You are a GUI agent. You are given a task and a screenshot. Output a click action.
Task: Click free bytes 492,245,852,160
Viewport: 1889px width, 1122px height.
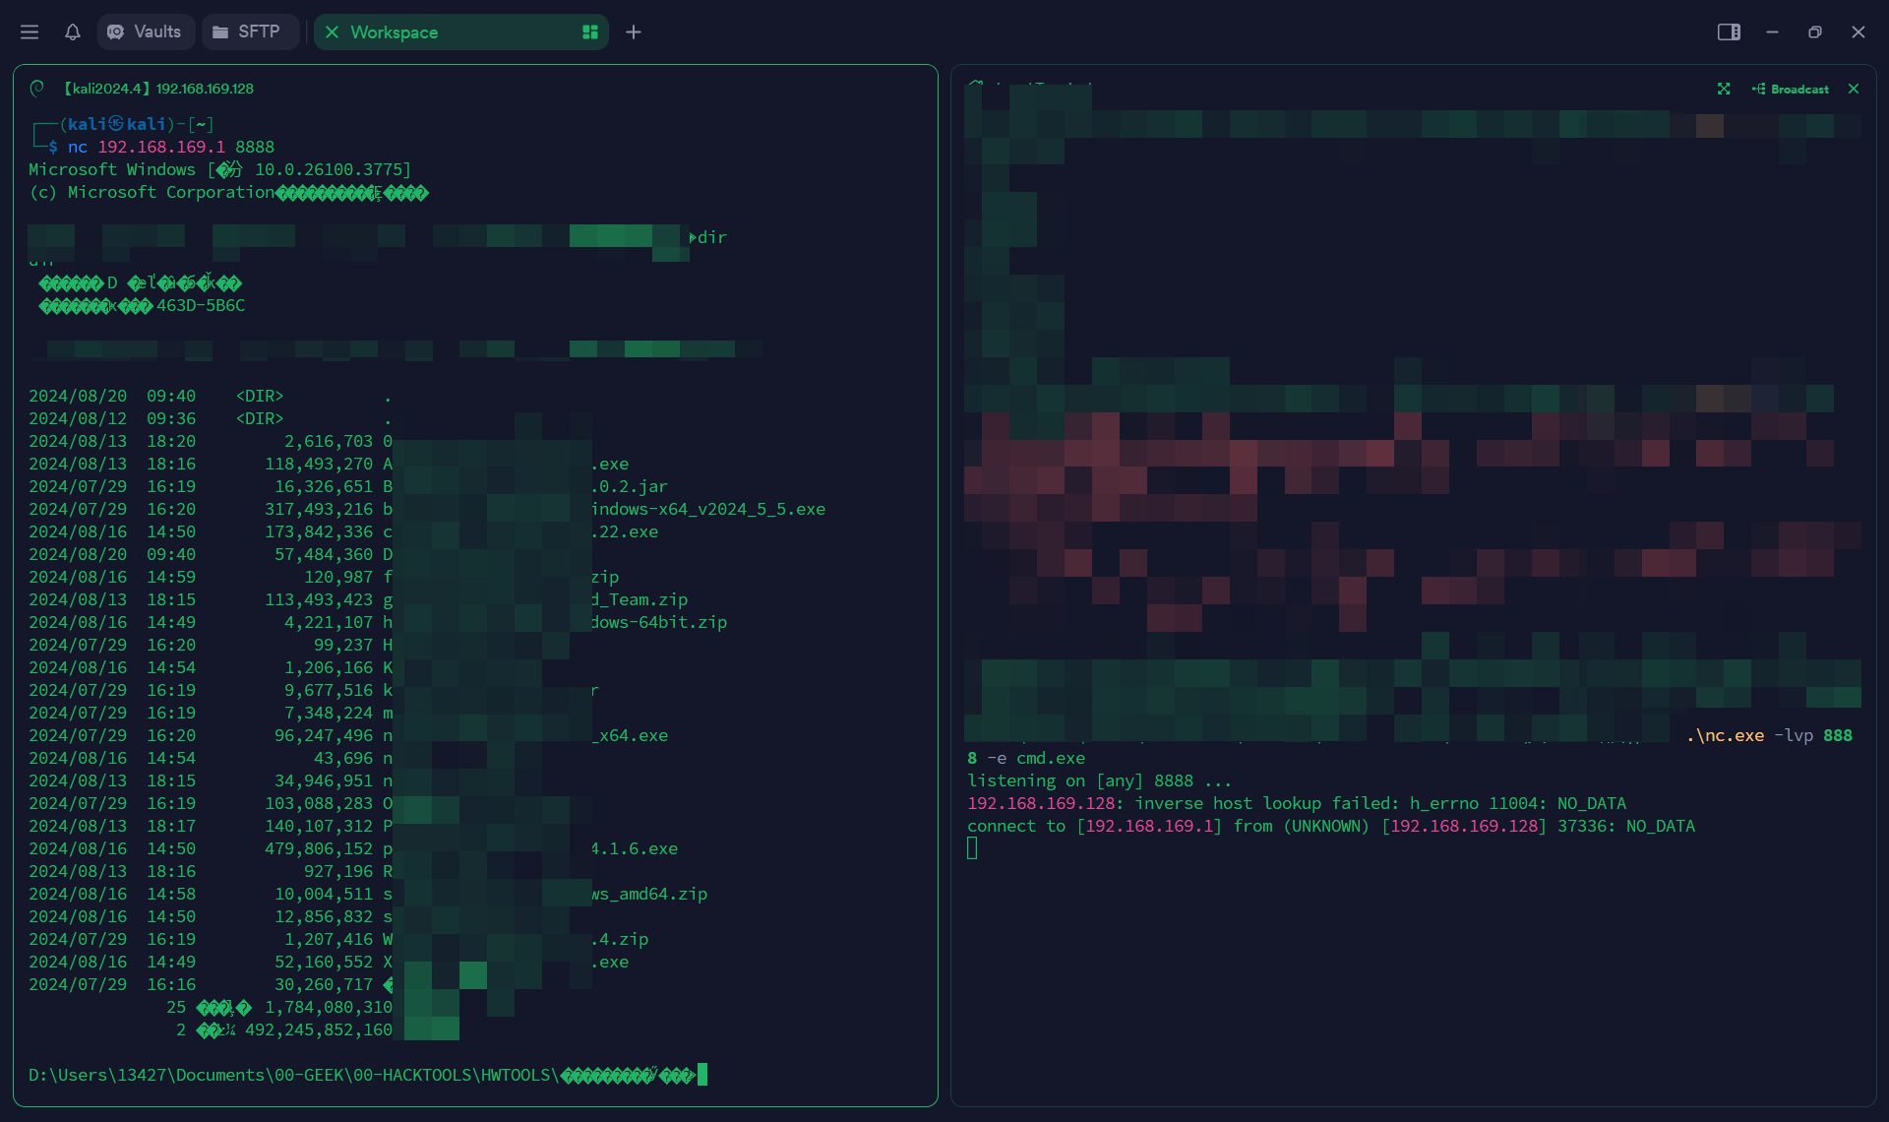(319, 1029)
